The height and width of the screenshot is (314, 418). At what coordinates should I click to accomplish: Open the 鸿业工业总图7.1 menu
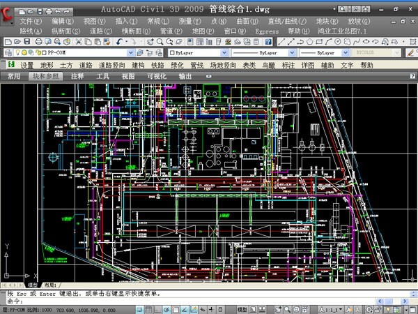[342, 31]
